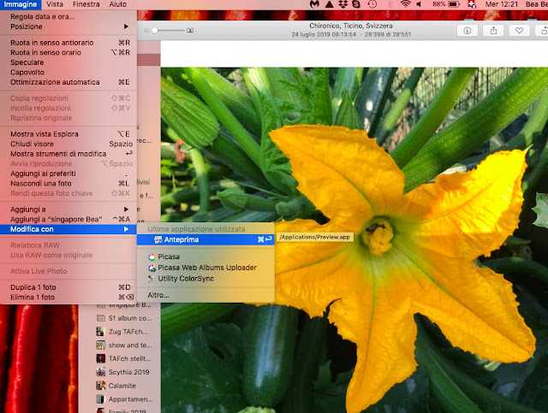Choose Utility ColorSync entry
The width and height of the screenshot is (548, 413).
coord(205,279)
